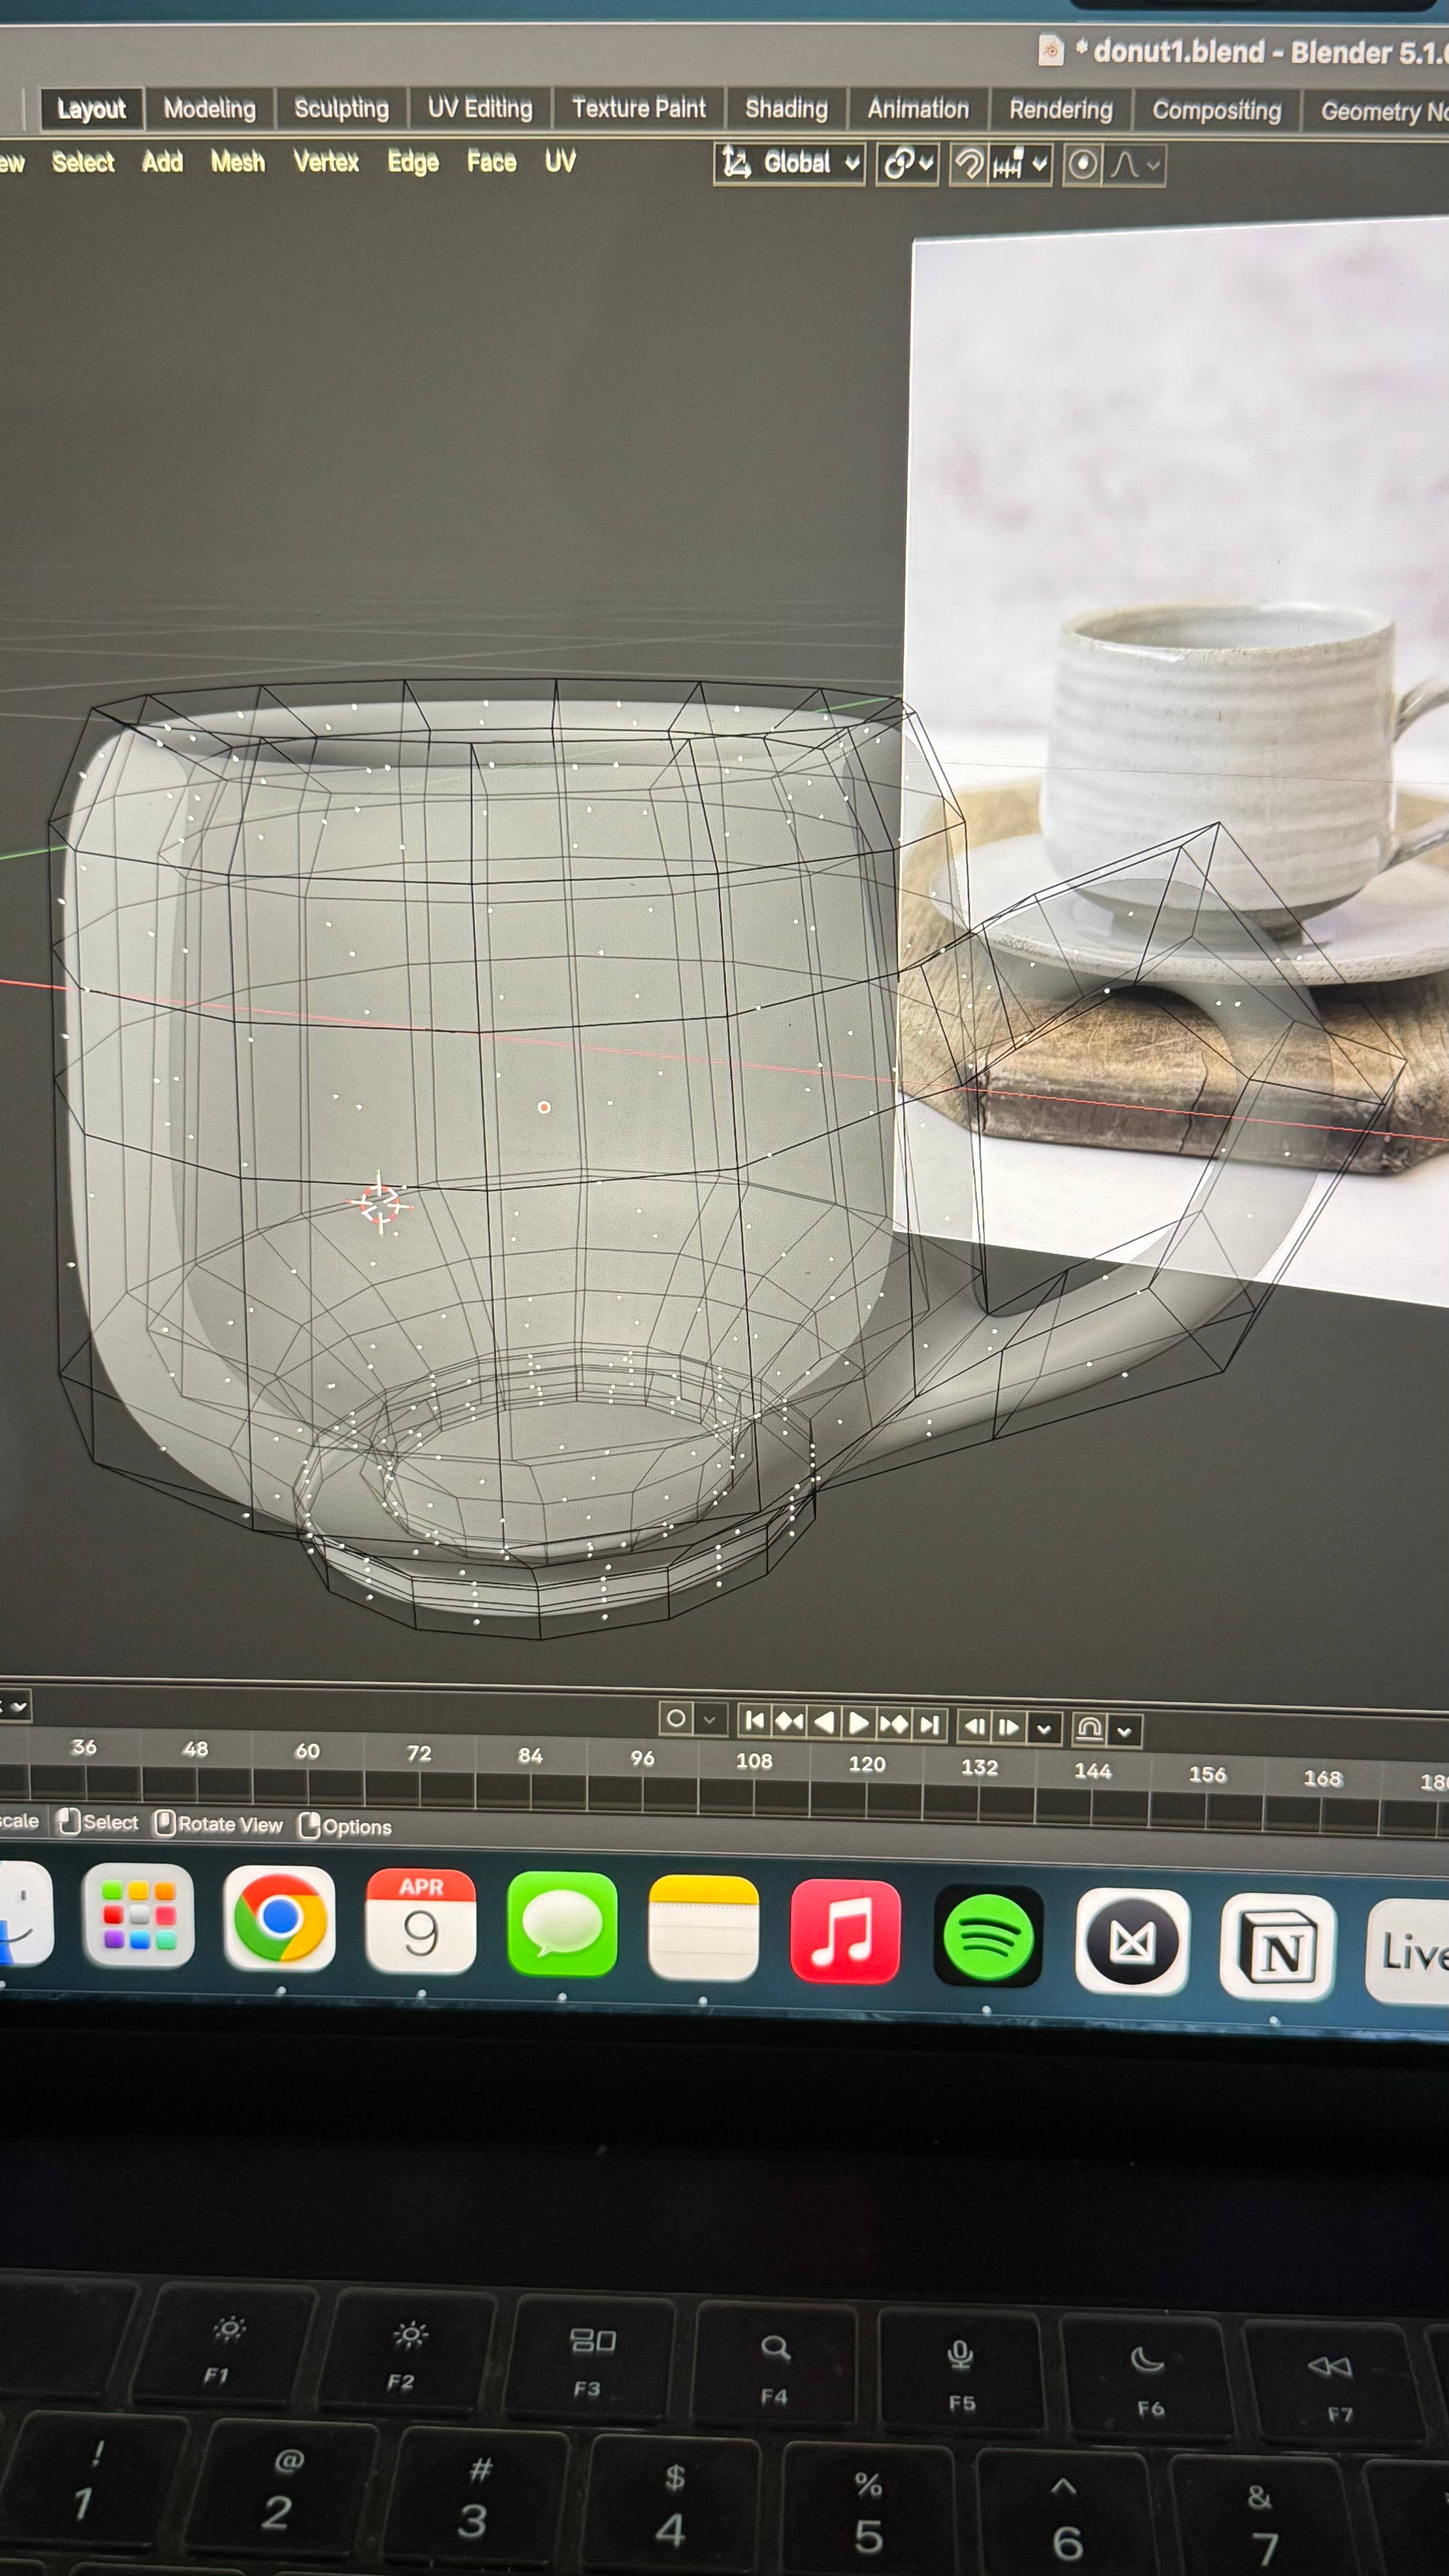Open the Vertex menu
Viewport: 1449px width, 2576px height.
(326, 162)
